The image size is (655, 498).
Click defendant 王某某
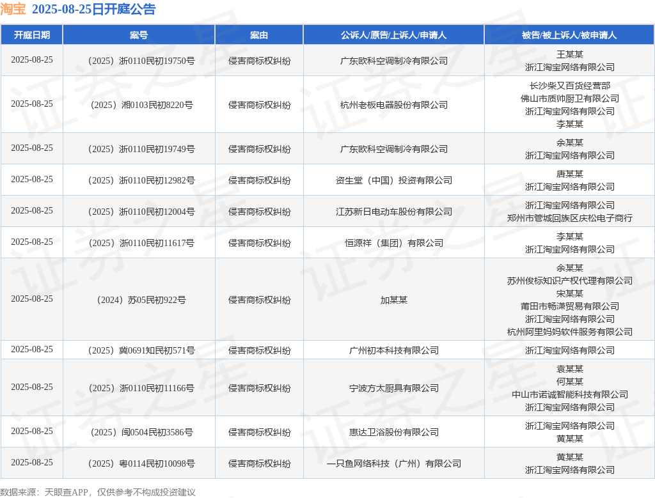tap(569, 54)
